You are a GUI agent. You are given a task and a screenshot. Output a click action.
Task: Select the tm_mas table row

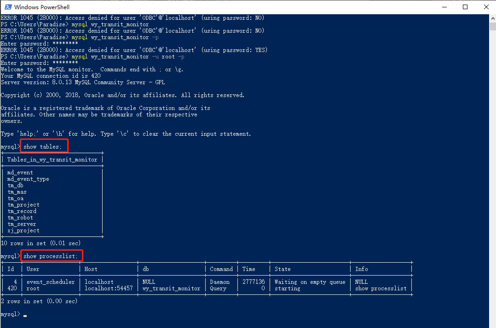click(x=17, y=192)
